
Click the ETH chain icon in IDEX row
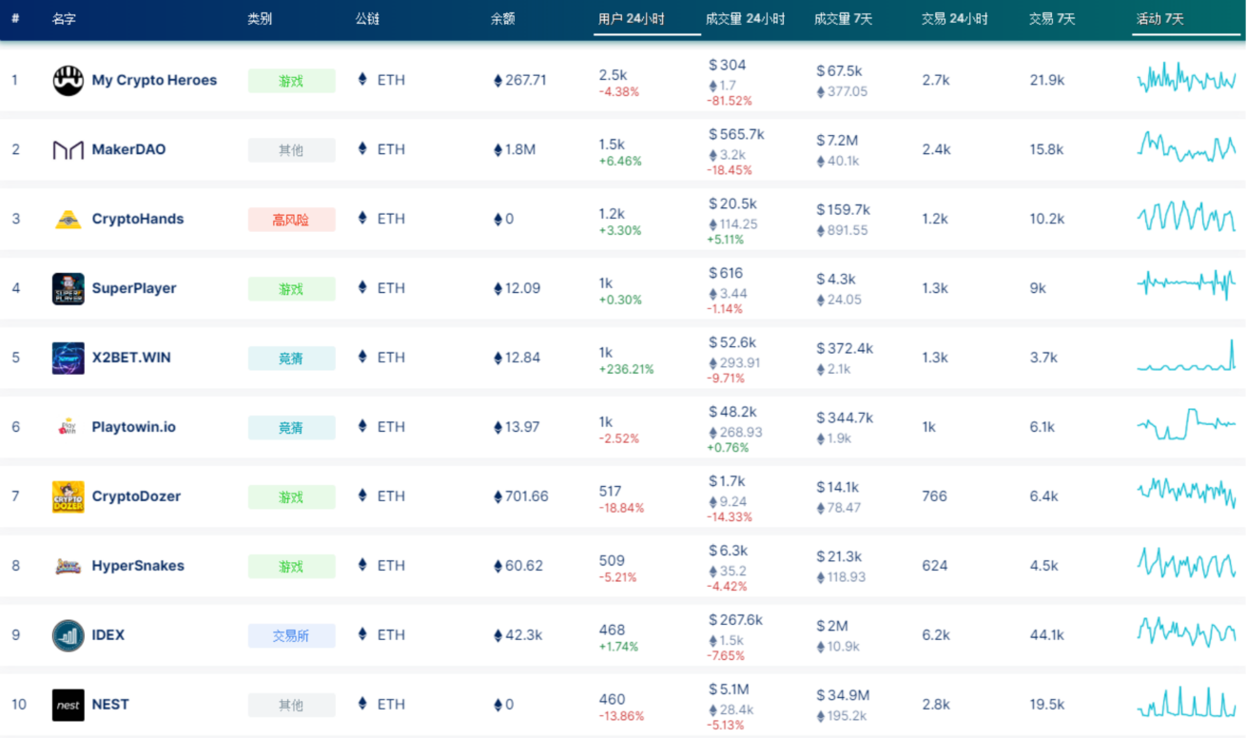click(x=362, y=634)
